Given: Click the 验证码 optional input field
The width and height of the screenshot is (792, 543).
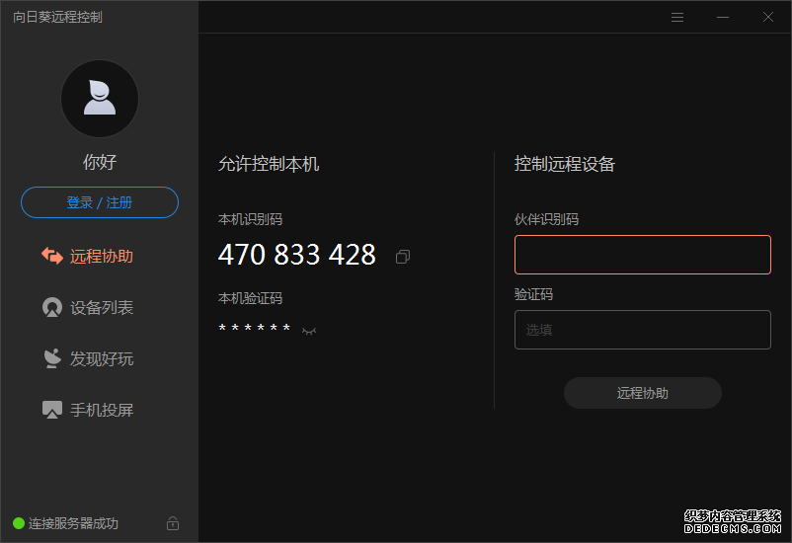Looking at the screenshot, I should (x=642, y=330).
